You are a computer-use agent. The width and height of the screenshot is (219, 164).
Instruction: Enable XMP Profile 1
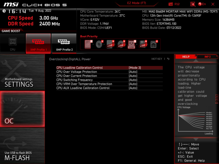tap(38, 43)
